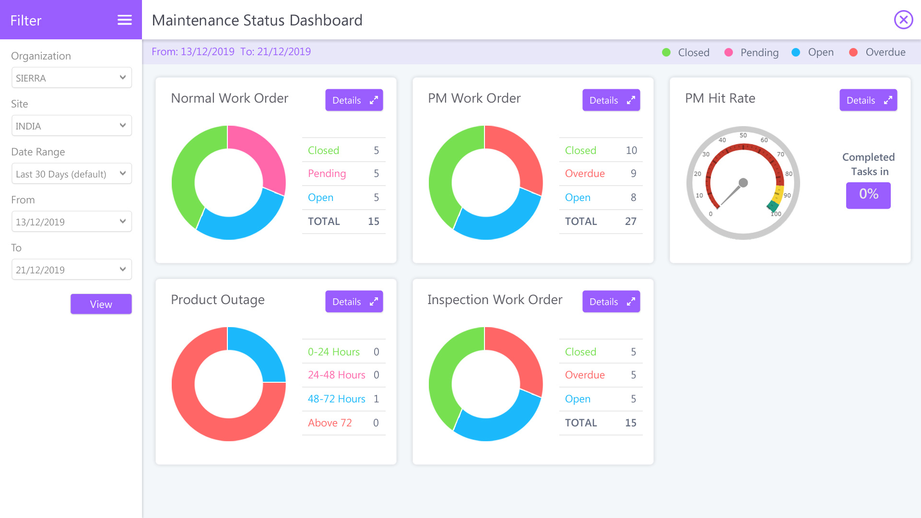
Task: Expand Normal Work Order details arrow icon
Action: coord(374,100)
